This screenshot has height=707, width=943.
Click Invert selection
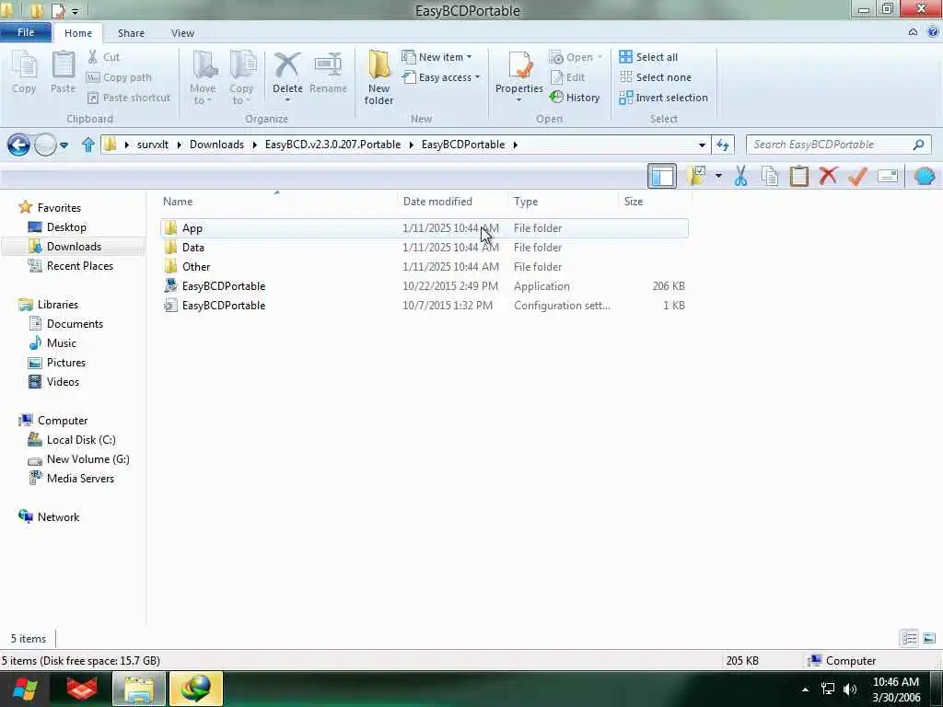pyautogui.click(x=663, y=98)
